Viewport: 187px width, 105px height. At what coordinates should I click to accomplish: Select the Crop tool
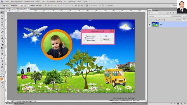pyautogui.click(x=2, y=25)
